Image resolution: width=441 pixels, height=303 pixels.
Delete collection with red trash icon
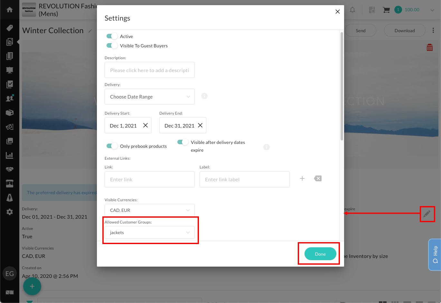tap(430, 48)
